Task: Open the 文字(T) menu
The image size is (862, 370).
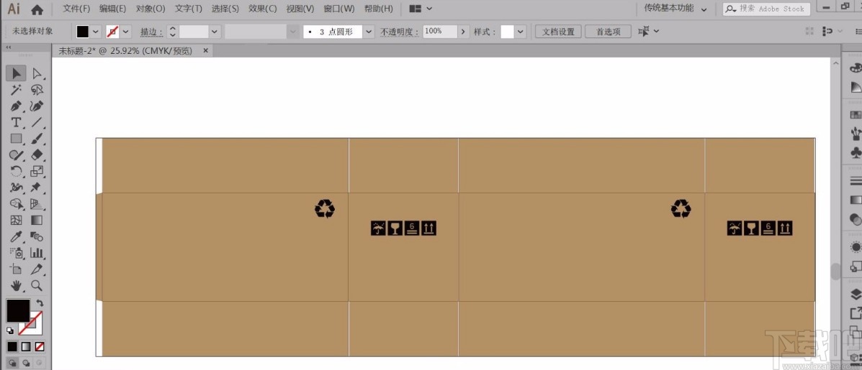Action: (x=189, y=9)
